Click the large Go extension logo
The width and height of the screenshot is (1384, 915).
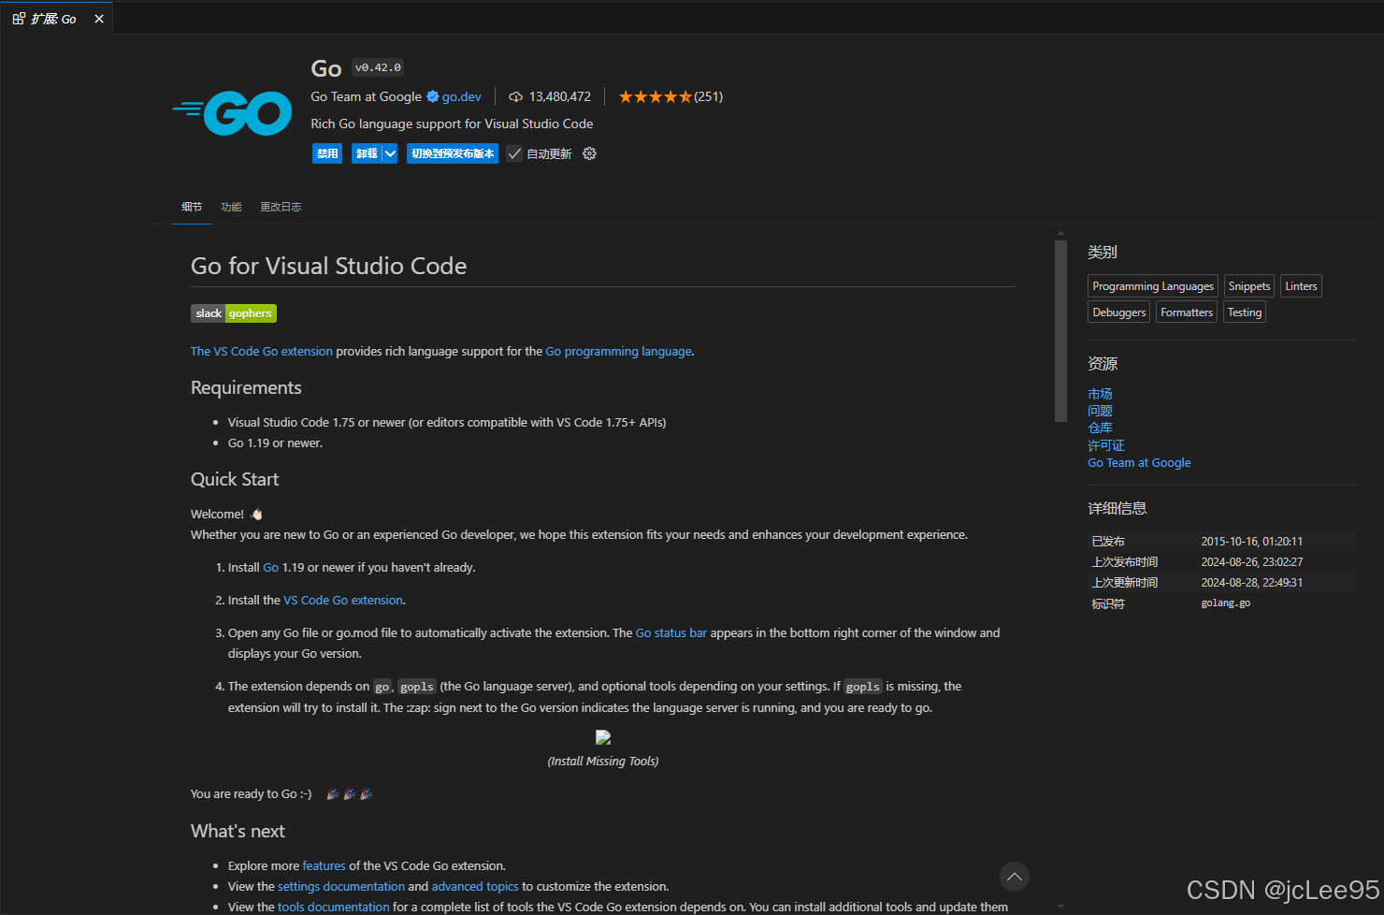[x=232, y=113]
